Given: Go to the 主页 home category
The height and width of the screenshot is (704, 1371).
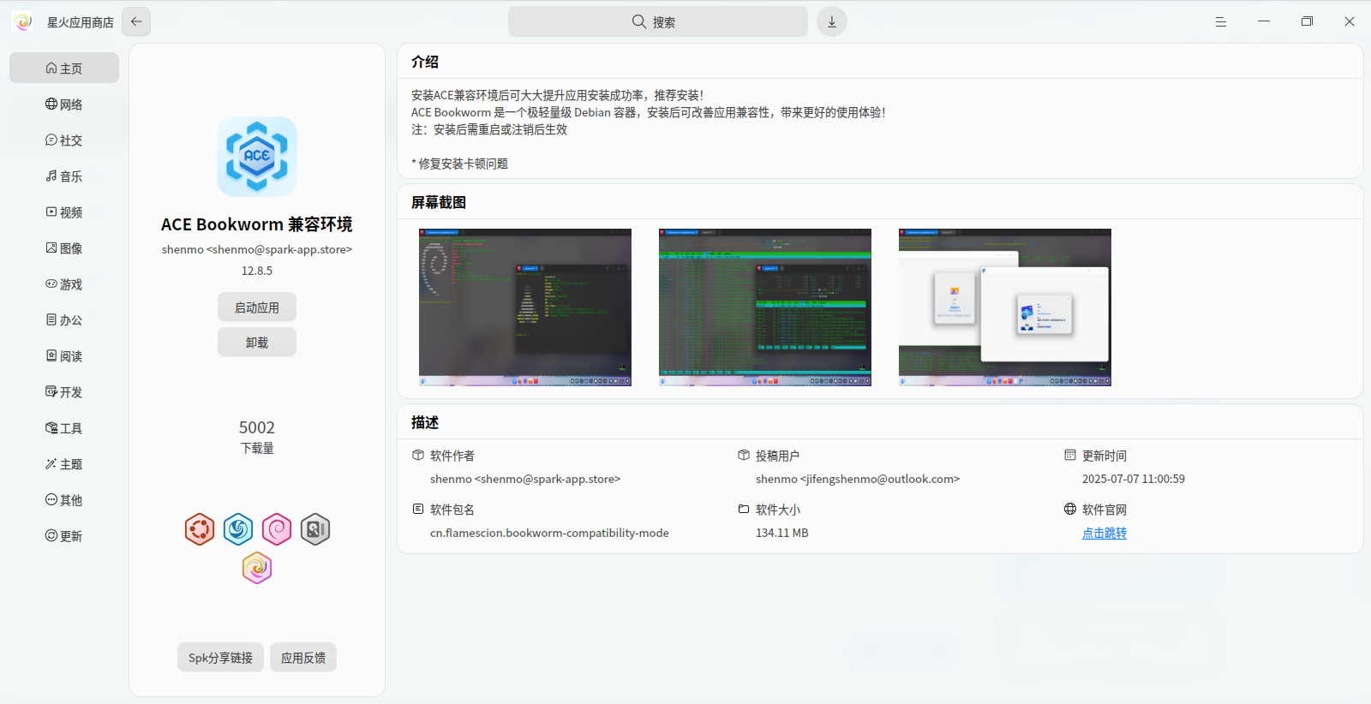Looking at the screenshot, I should pos(64,68).
